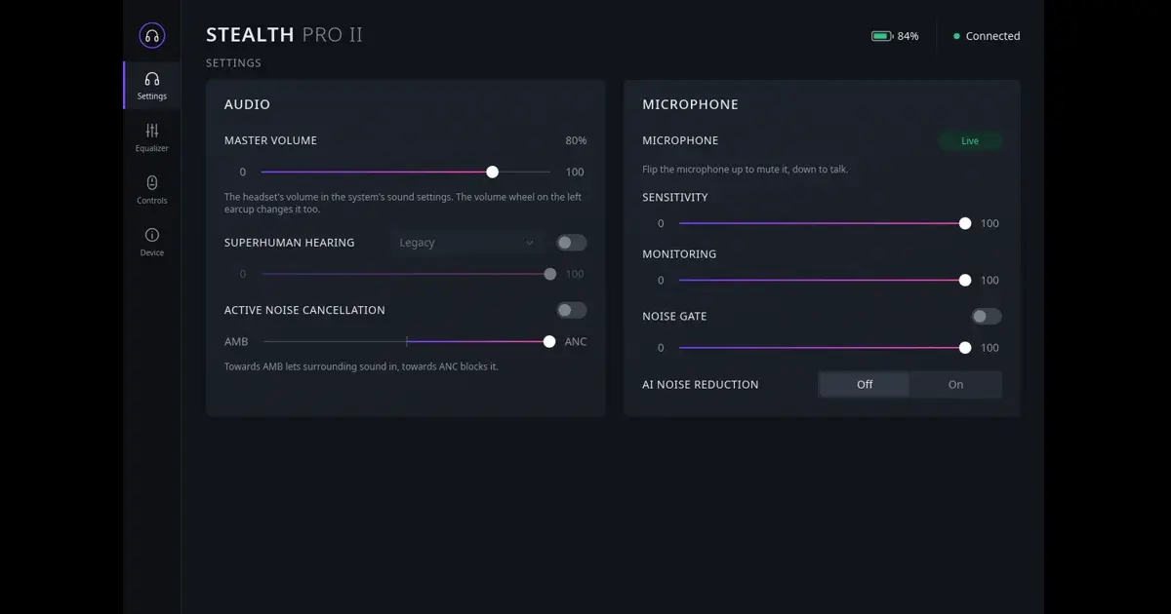Set AI Noise Reduction to On

pyautogui.click(x=955, y=384)
